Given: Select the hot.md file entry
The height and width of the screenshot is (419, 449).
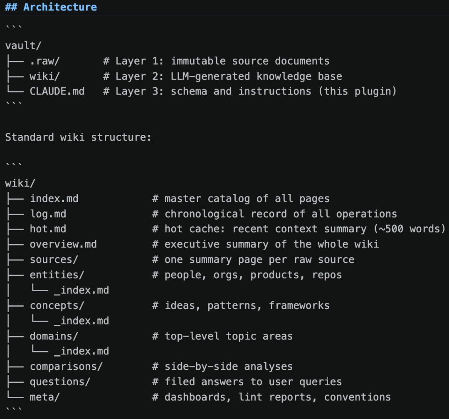Looking at the screenshot, I should click(48, 229).
